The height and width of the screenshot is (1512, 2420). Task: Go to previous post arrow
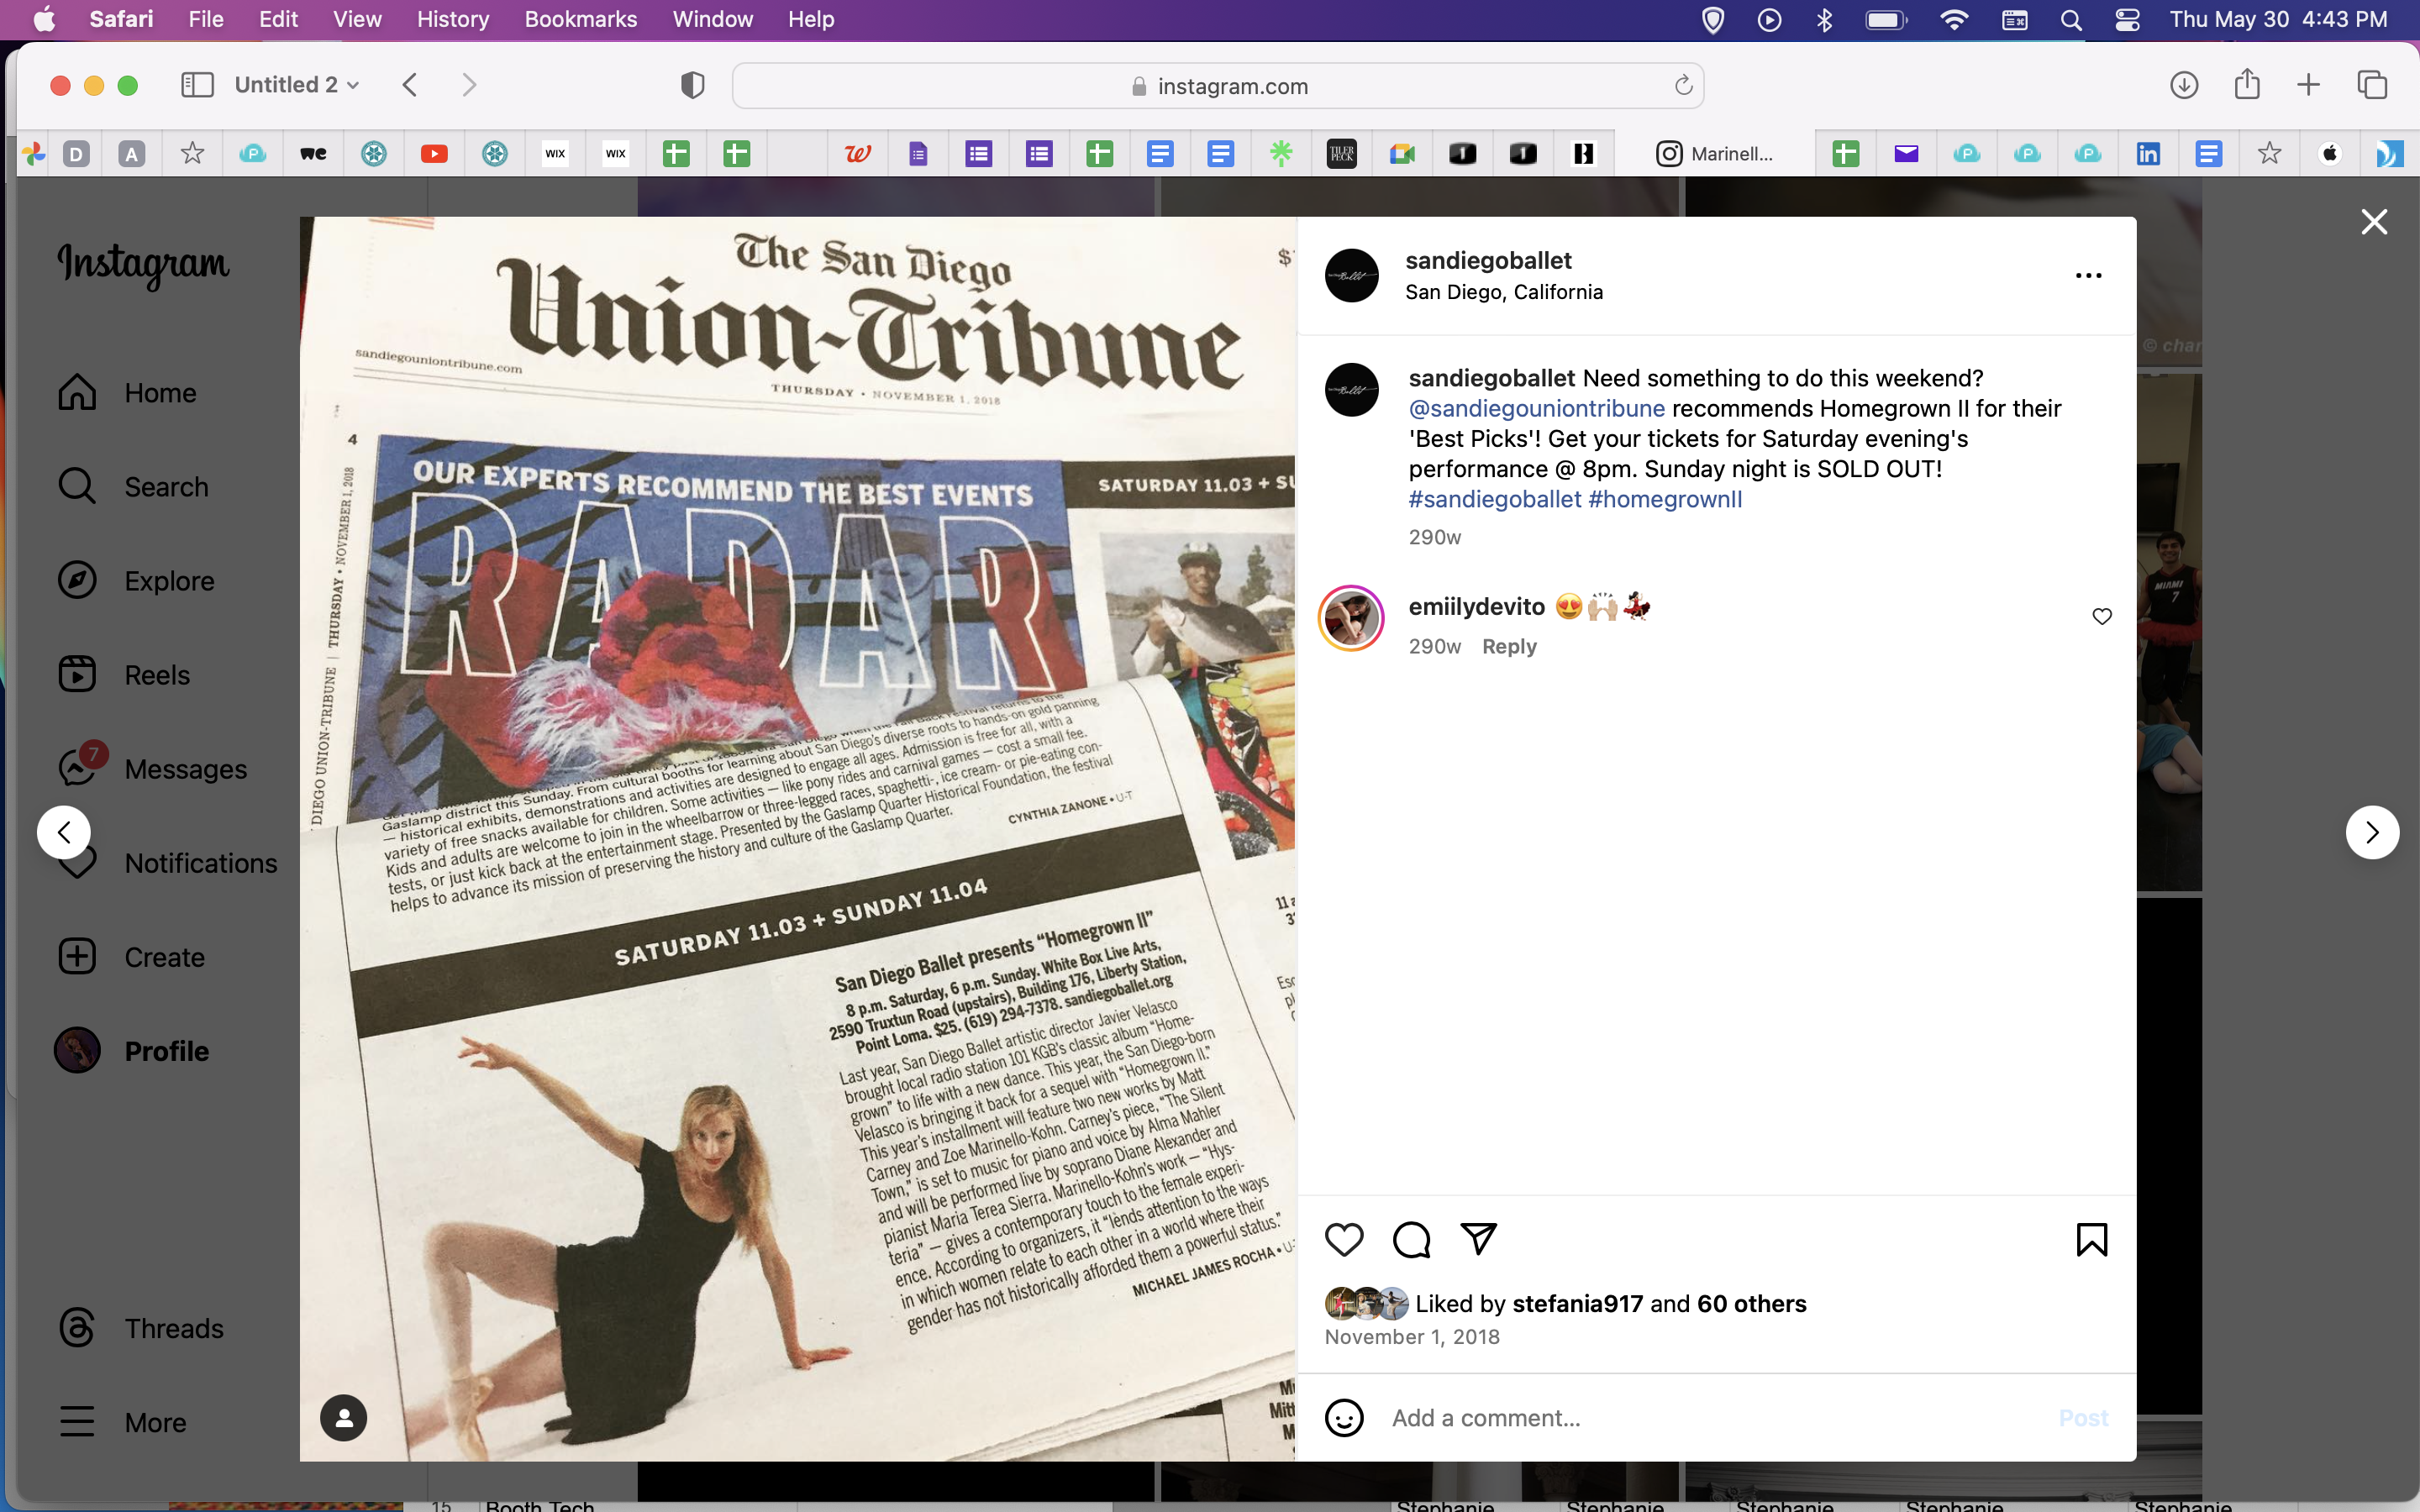click(x=64, y=832)
